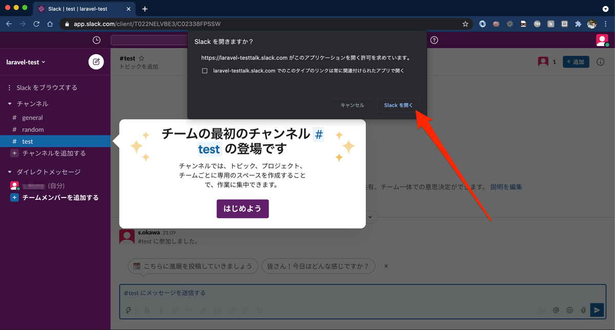Click the address bar URL

(x=147, y=24)
